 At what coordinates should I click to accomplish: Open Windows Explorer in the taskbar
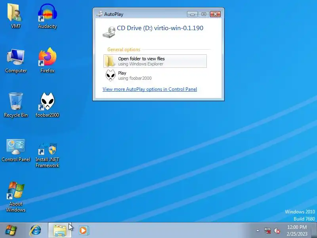tap(60, 230)
